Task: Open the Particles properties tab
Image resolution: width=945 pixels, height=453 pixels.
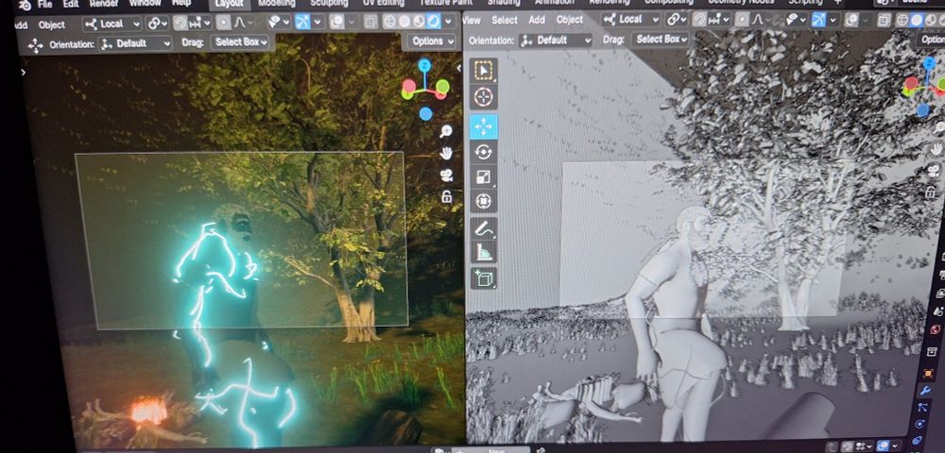Action: pos(922,408)
